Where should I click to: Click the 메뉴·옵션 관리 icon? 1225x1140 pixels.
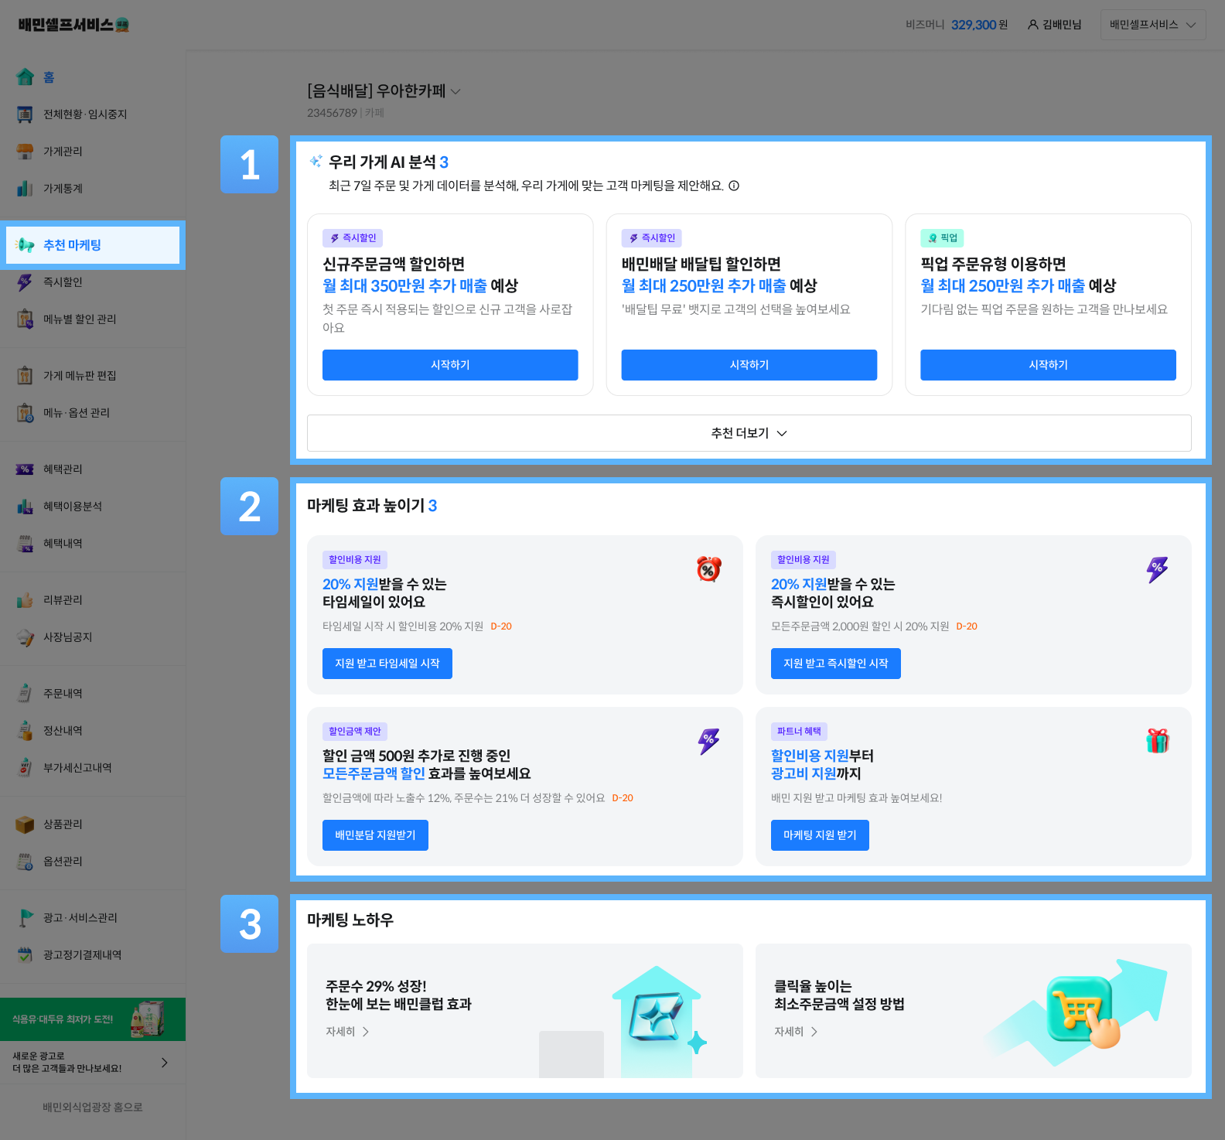point(26,413)
